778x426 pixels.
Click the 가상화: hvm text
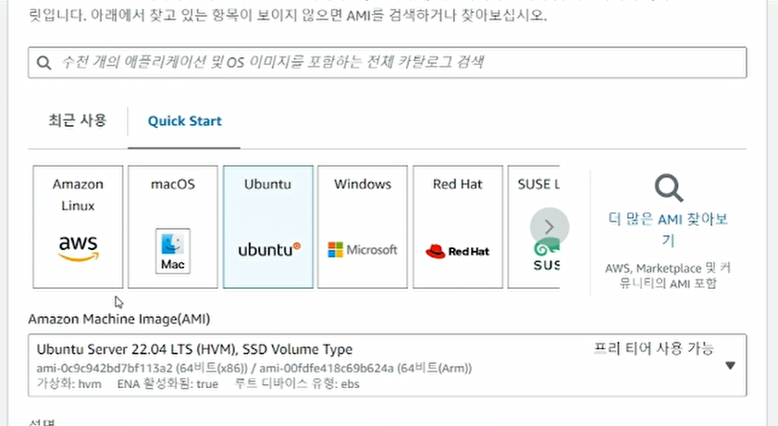pyautogui.click(x=69, y=383)
